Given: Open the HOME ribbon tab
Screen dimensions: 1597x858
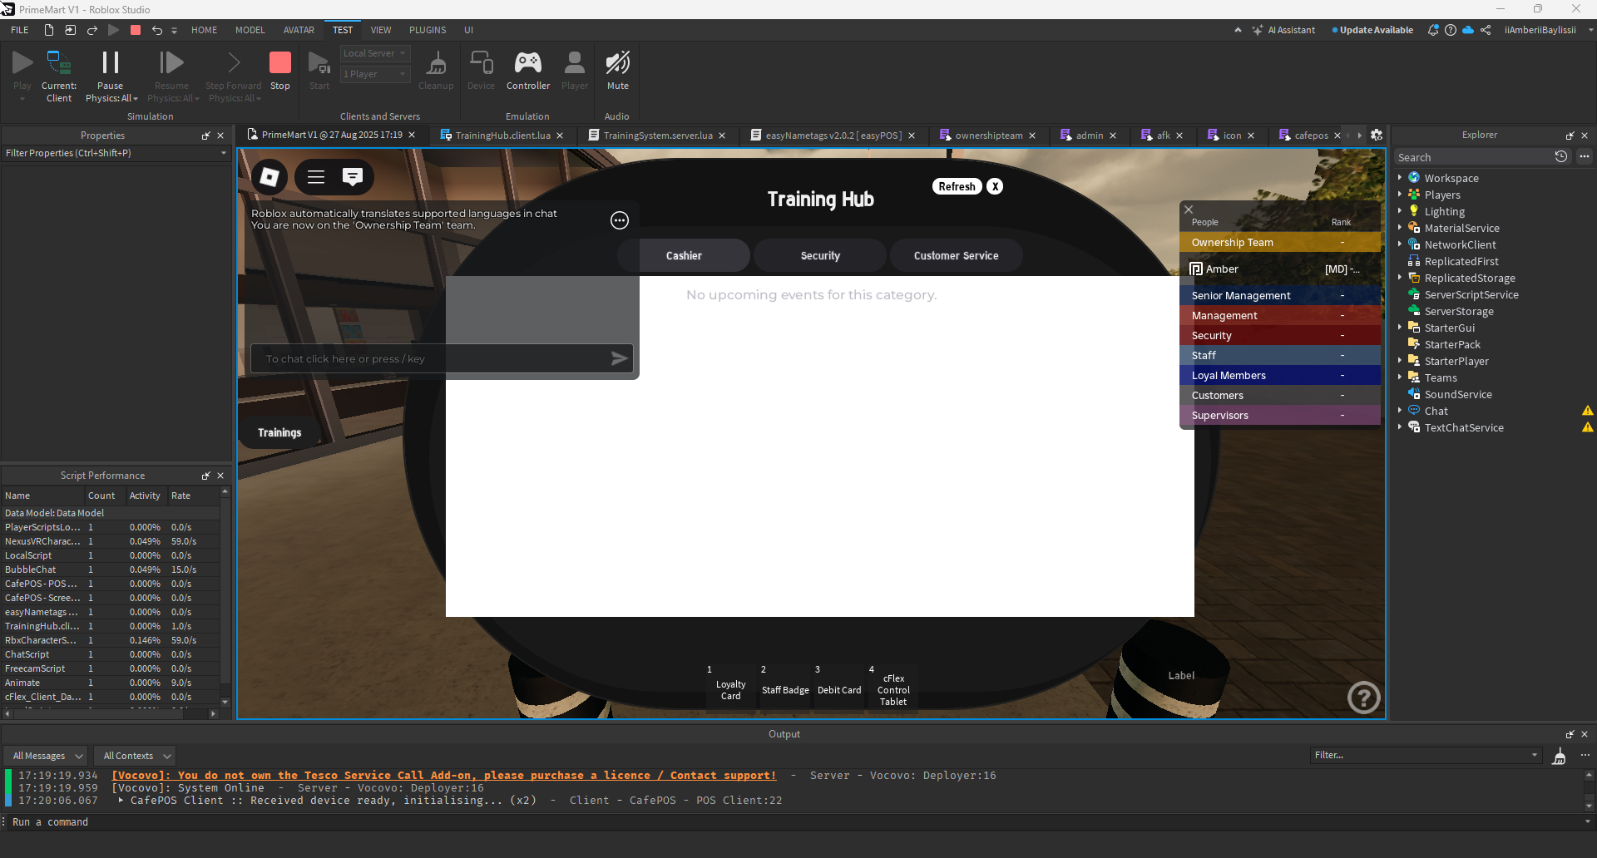Looking at the screenshot, I should [204, 30].
